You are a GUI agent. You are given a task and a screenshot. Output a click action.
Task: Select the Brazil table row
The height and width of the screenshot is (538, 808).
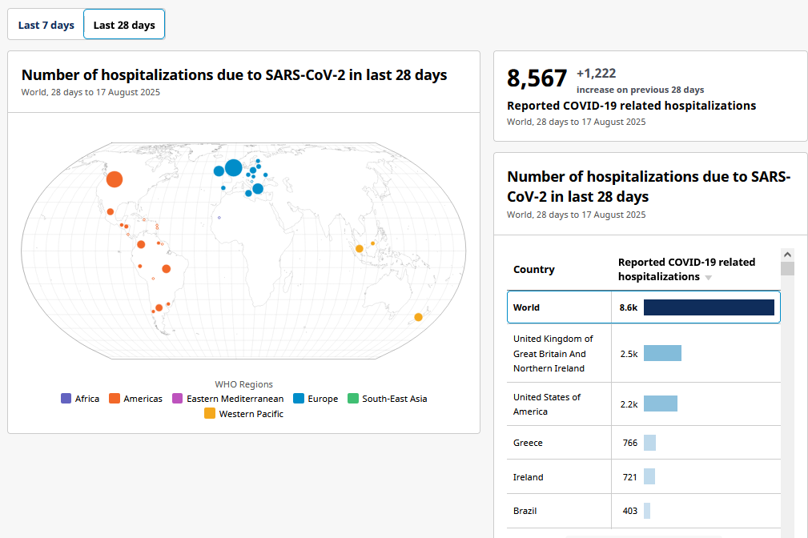click(x=644, y=511)
